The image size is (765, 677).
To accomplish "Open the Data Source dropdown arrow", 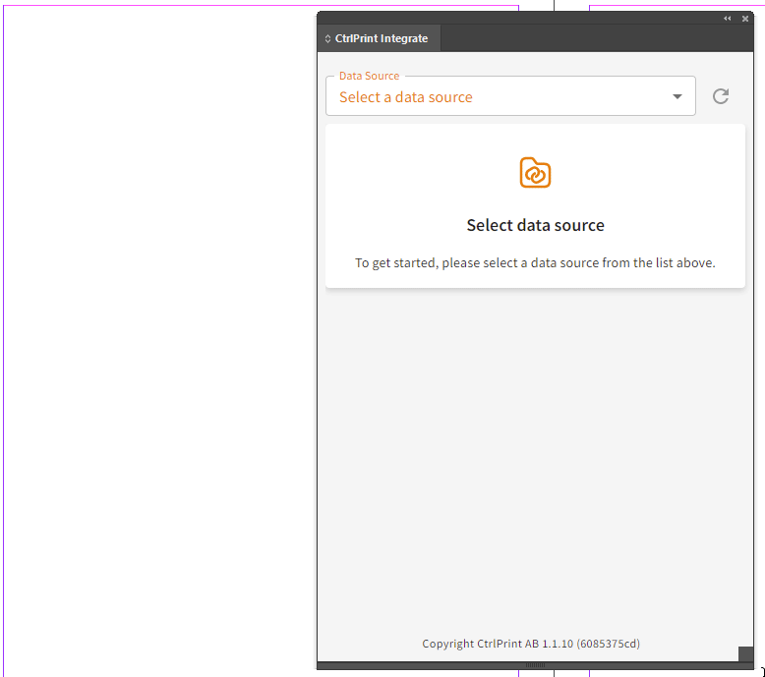I will [x=677, y=96].
